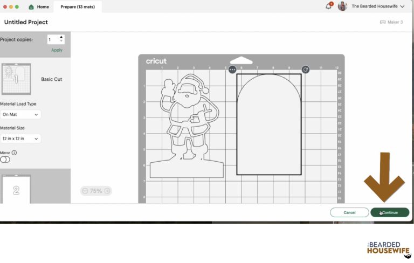The image size is (414, 263).
Task: Open the notifications bell
Action: pyautogui.click(x=328, y=6)
